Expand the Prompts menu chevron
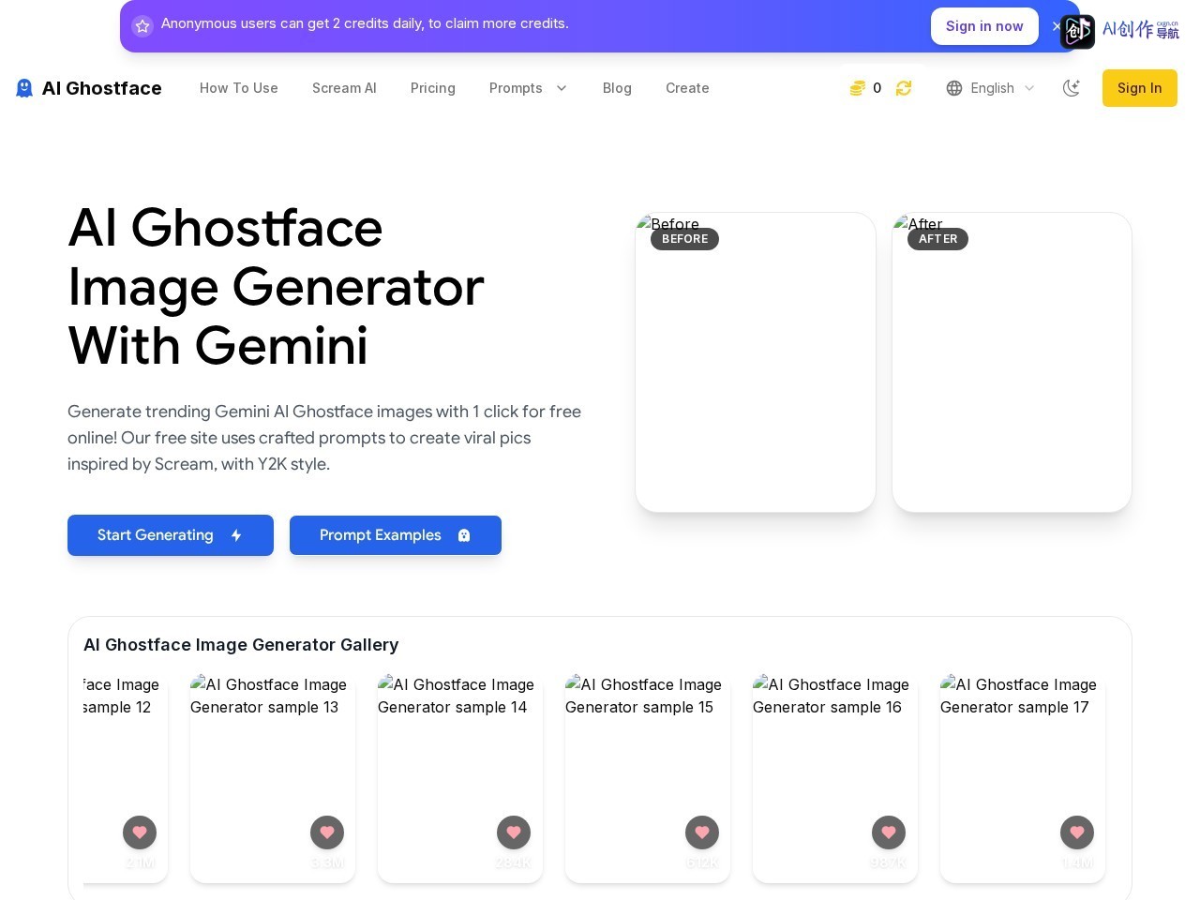This screenshot has height=900, width=1200. tap(562, 88)
